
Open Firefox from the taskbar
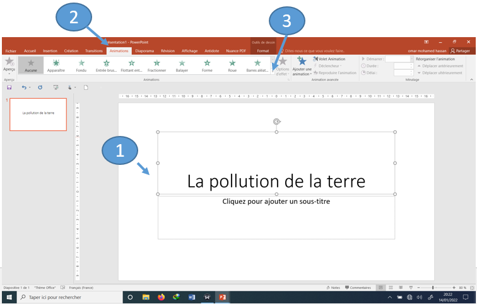pyautogui.click(x=161, y=297)
